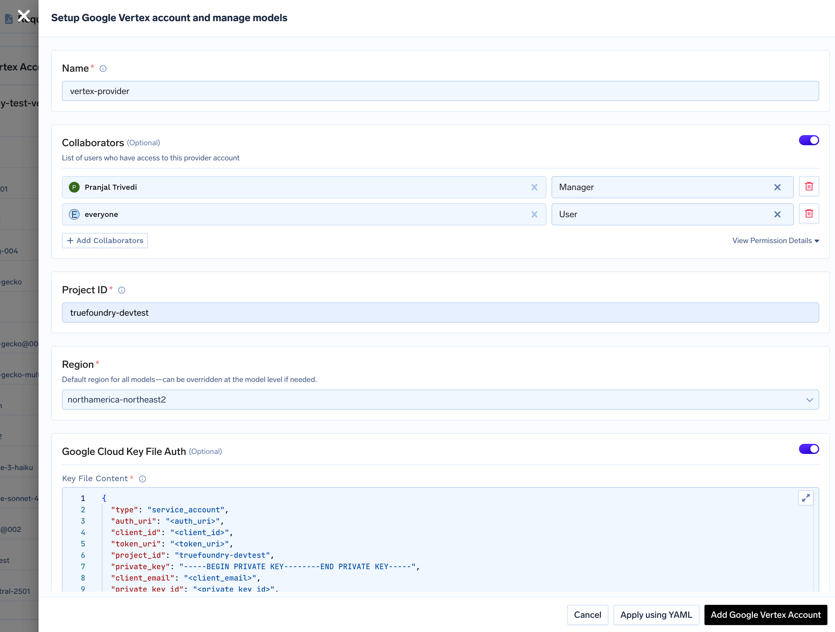The height and width of the screenshot is (632, 835).
Task: Clear Pranjal Trivedi from the user field
Action: (534, 188)
